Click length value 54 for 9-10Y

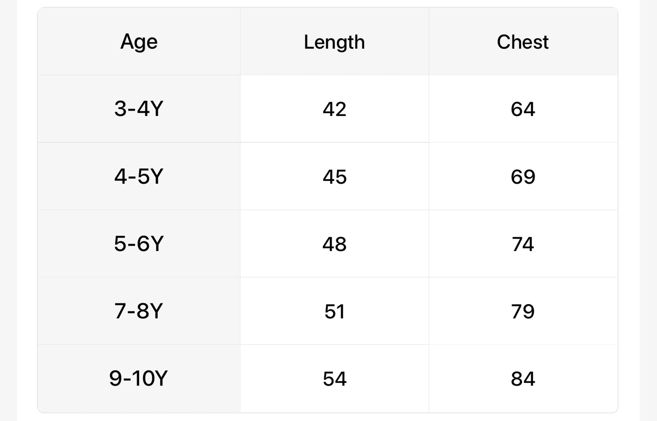point(334,379)
